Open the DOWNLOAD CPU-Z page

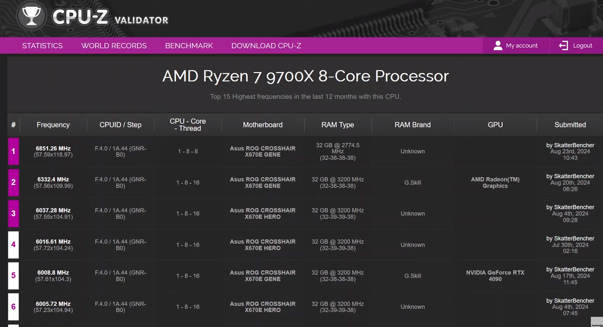(266, 45)
